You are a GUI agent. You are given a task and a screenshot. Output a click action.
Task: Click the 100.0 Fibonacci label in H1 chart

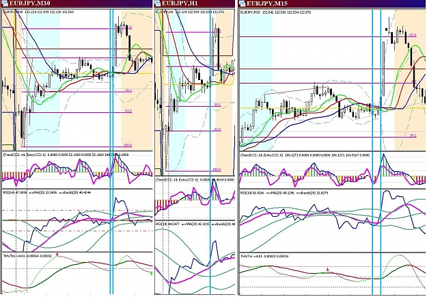click(x=217, y=169)
